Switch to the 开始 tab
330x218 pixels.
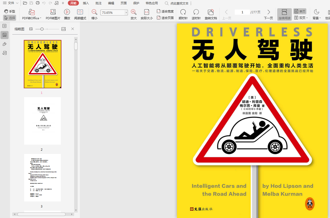pos(73,3)
